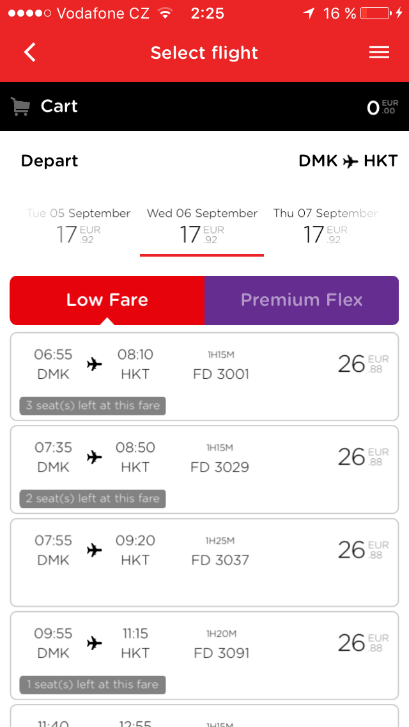Viewport: 409px width, 727px height.
Task: Choose the 07:35 flight FD 3029
Action: (204, 459)
